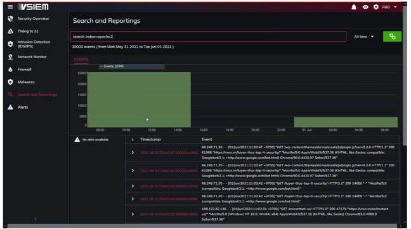Focus the search query input field

coord(208,37)
